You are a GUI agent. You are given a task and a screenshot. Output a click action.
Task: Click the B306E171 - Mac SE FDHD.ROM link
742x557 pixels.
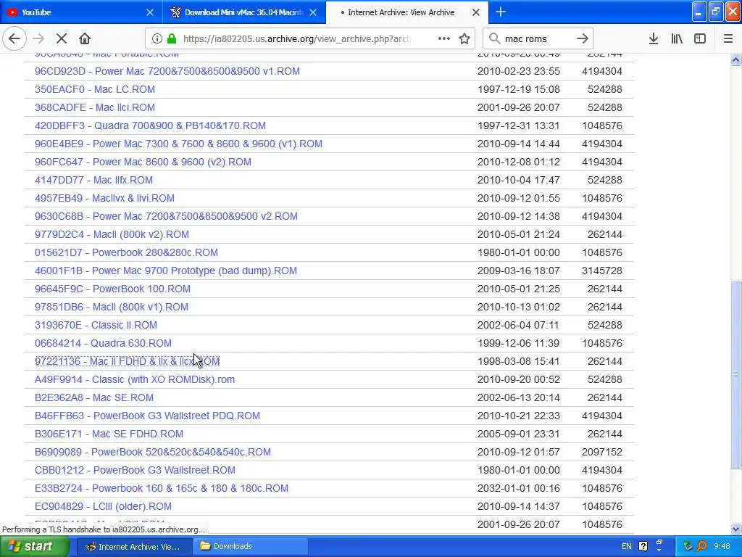(x=109, y=434)
